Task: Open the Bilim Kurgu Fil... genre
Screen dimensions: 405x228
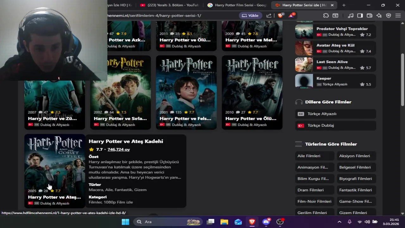Action: (315, 179)
